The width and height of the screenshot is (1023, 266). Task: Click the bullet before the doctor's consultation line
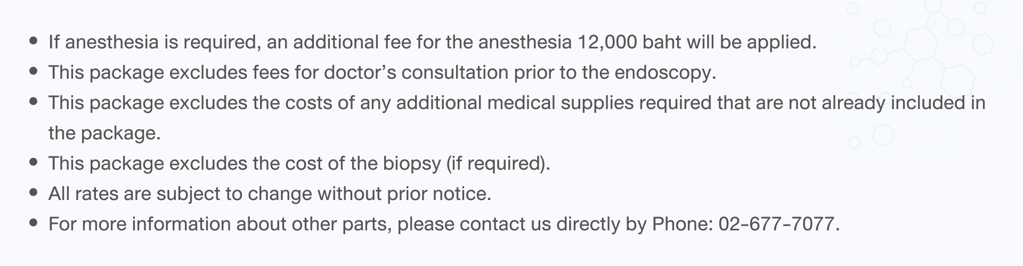click(x=34, y=71)
